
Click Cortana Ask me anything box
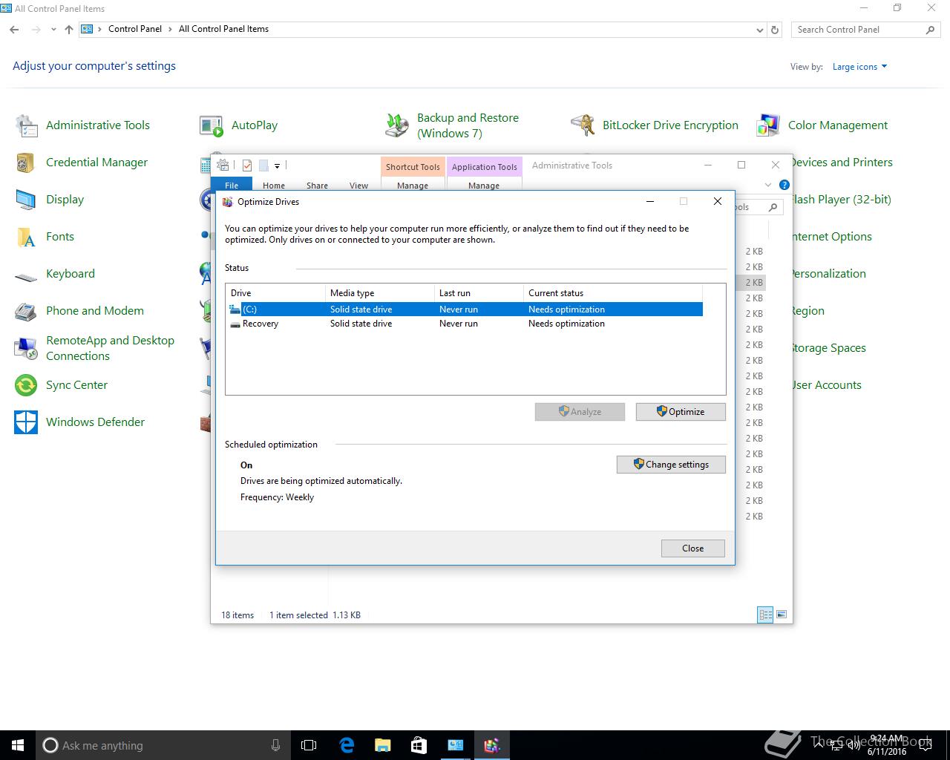(163, 745)
